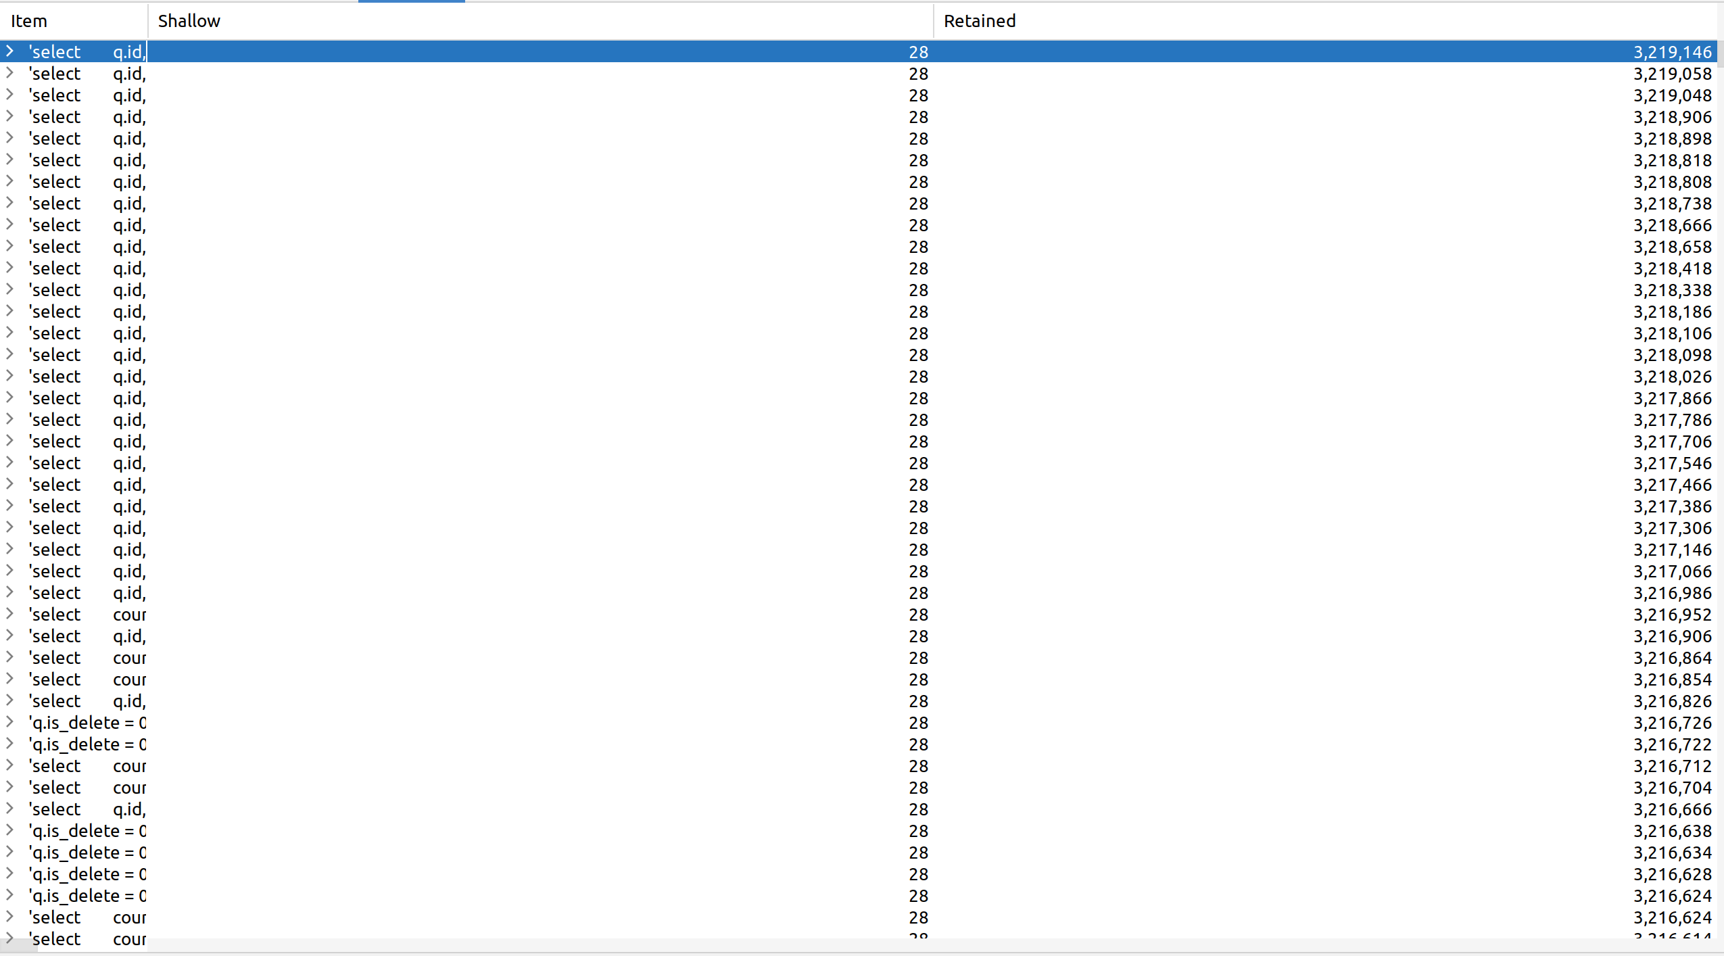This screenshot has width=1724, height=956.
Task: Expand the selected 'select q.id' row
Action: coord(10,51)
